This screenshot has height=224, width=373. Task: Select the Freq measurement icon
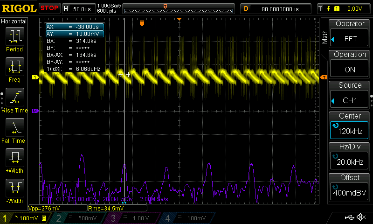point(14,67)
